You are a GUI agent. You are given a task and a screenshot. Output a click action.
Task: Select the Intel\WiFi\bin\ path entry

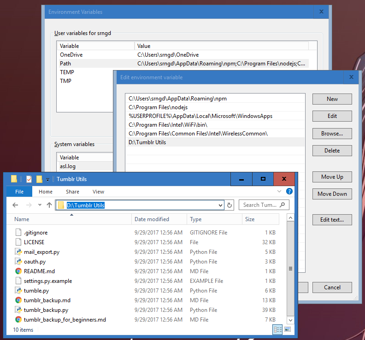click(215, 125)
